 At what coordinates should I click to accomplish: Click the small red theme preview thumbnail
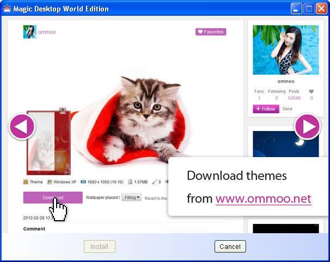pyautogui.click(x=48, y=142)
